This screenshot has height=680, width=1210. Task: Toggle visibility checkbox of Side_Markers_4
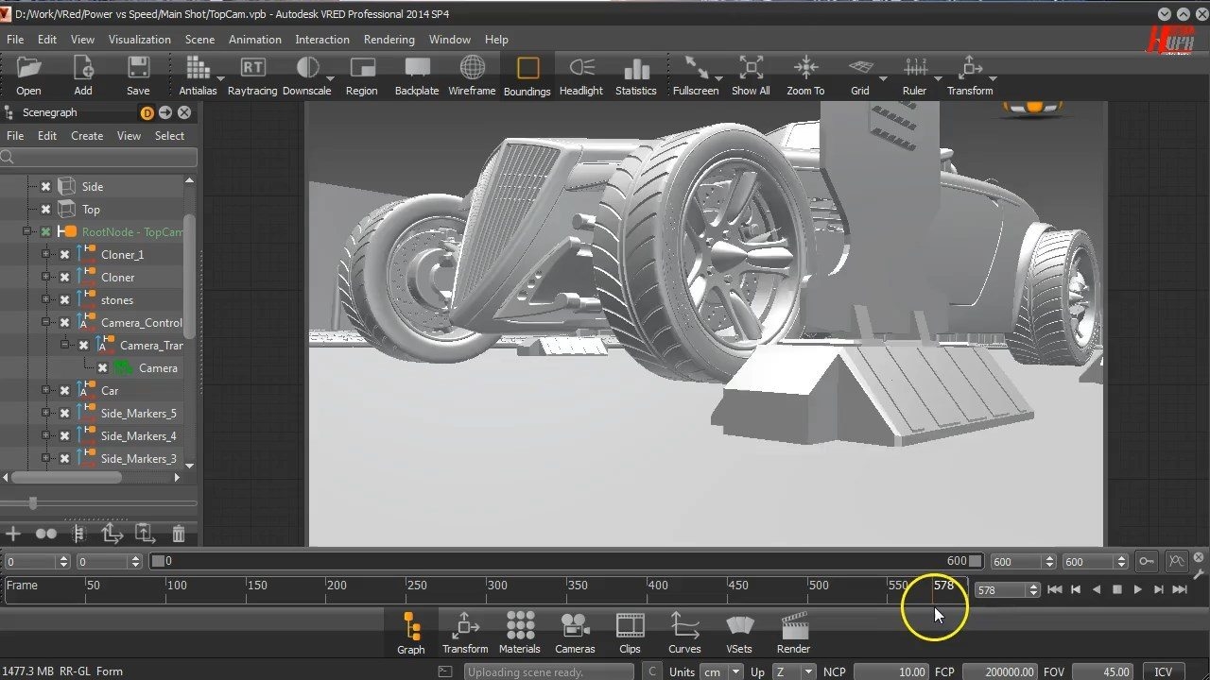(x=64, y=436)
